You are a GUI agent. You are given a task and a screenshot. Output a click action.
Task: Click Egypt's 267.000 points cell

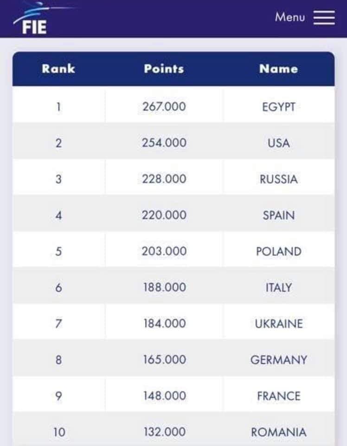click(x=164, y=107)
